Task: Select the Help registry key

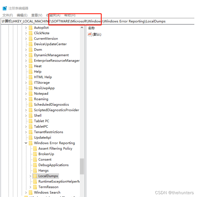Action: click(x=38, y=72)
